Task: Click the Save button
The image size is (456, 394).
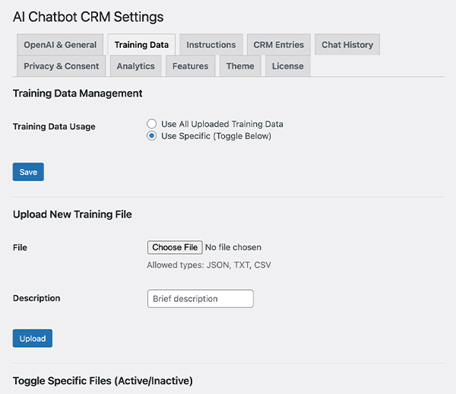Action: point(28,172)
